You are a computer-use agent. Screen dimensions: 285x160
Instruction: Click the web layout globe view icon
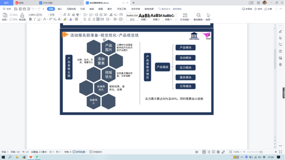(218, 152)
